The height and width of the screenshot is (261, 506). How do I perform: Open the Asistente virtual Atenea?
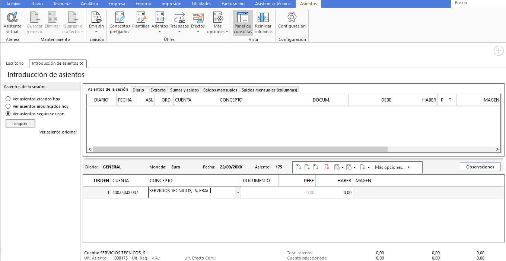(x=12, y=23)
